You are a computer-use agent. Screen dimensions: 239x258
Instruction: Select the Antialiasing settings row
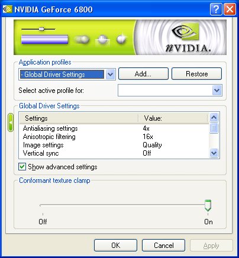coord(114,128)
